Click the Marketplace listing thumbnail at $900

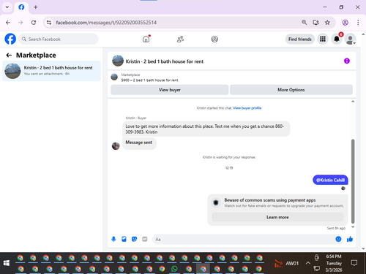tap(114, 77)
